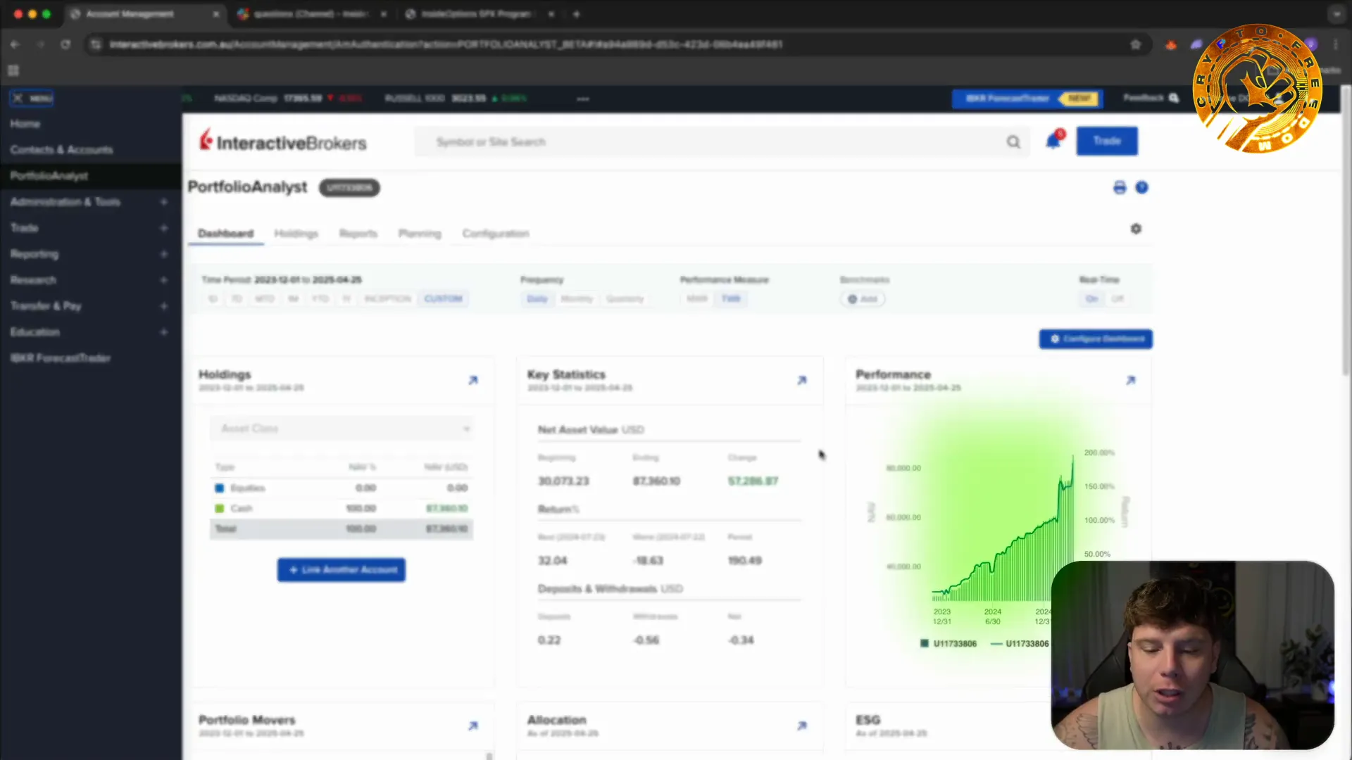The image size is (1352, 760).
Task: Click the browser back arrow
Action: coord(15,44)
